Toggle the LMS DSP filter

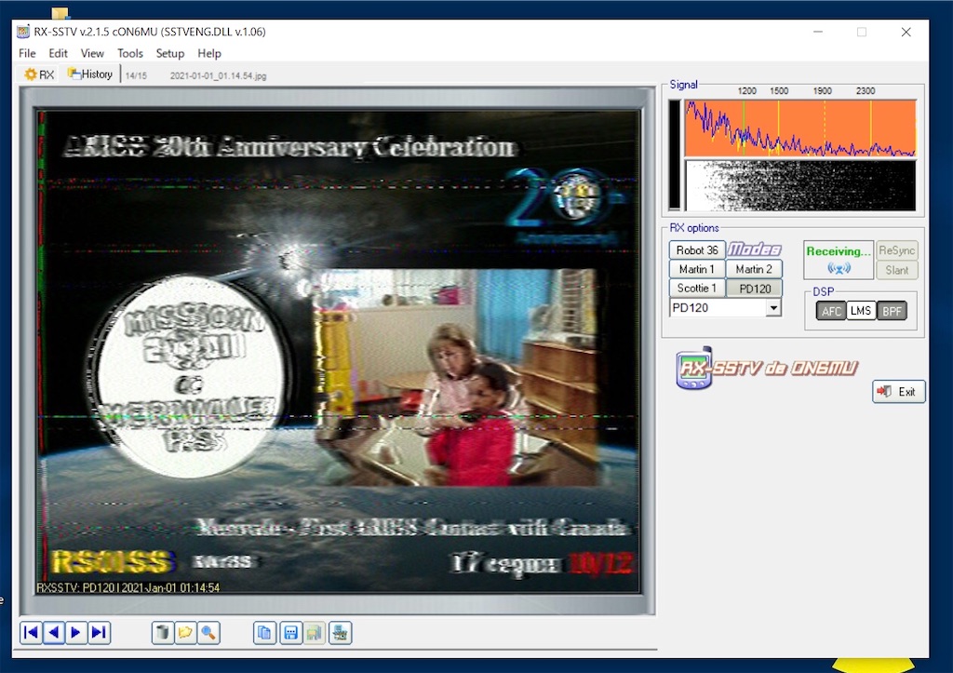[861, 311]
